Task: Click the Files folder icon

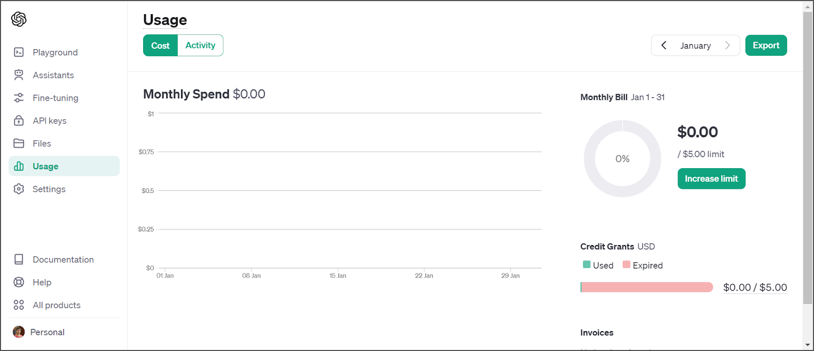Action: (x=19, y=143)
